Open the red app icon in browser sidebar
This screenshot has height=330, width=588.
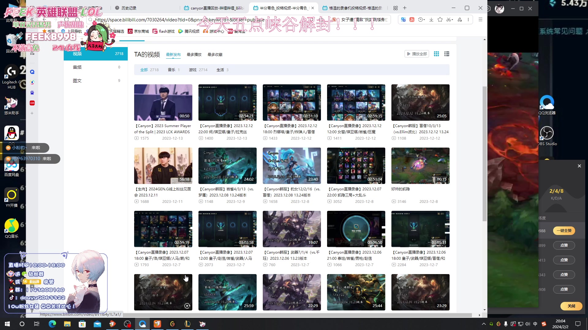tap(32, 103)
